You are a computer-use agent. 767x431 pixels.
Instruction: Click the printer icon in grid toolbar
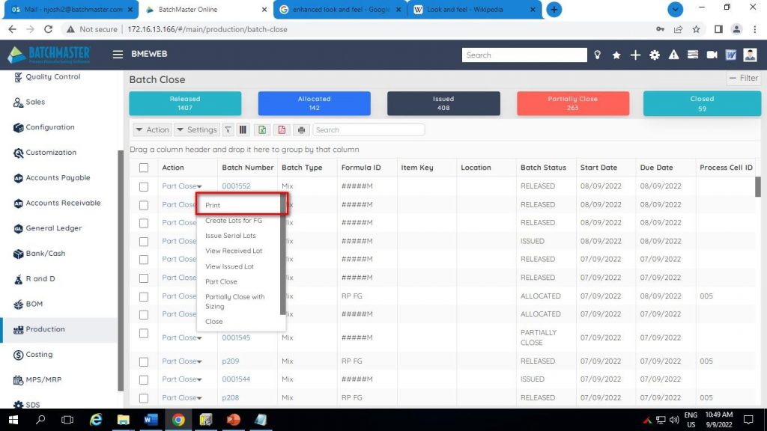coord(302,130)
